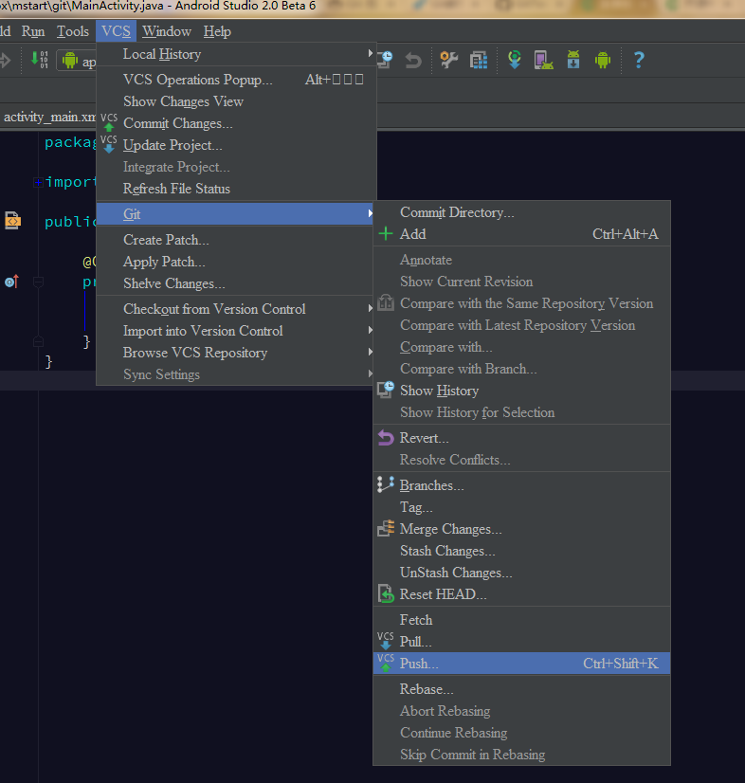The width and height of the screenshot is (745, 783).
Task: Open the SDK Manager icon
Action: pos(573,60)
